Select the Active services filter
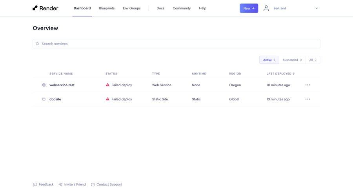 pos(269,60)
